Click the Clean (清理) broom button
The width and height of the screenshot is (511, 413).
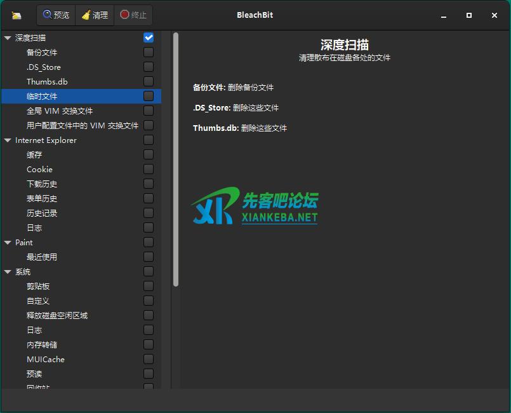click(x=95, y=15)
